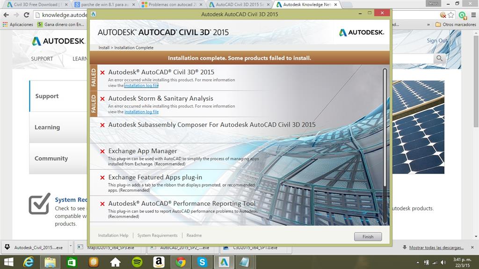
Task: Open the Otros marcadores bookmarks folder
Action: 456,24
